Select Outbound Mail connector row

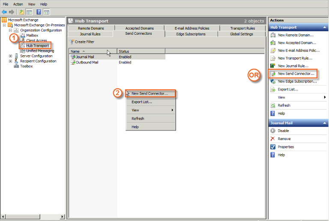117,63
